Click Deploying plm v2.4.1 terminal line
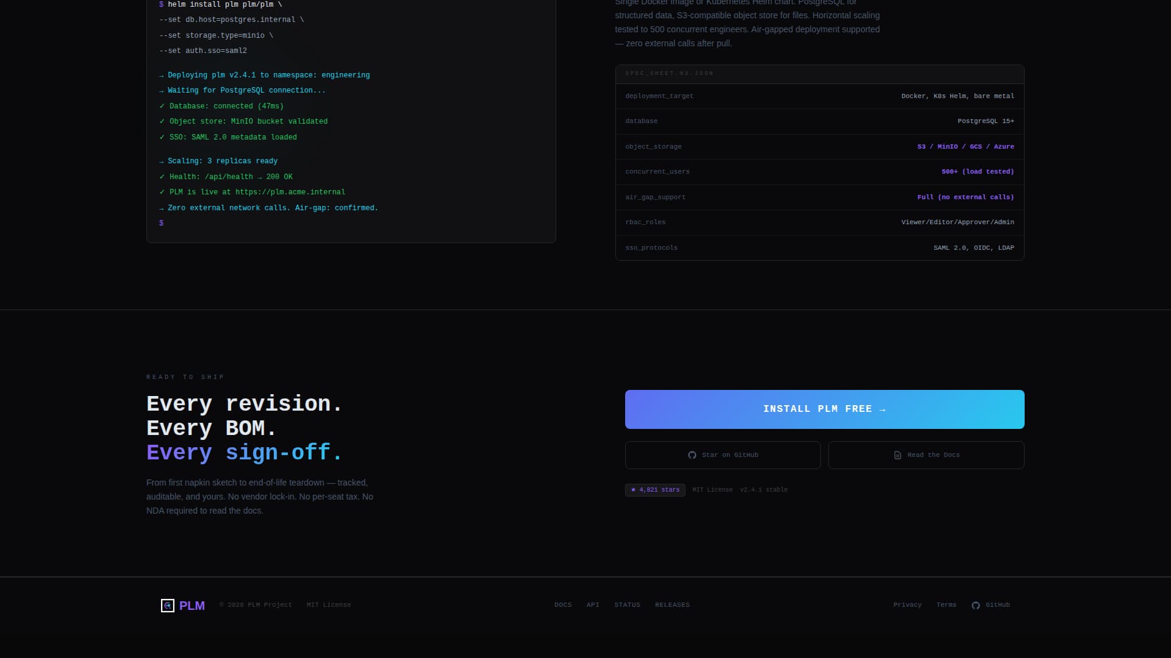1171x658 pixels. [265, 75]
